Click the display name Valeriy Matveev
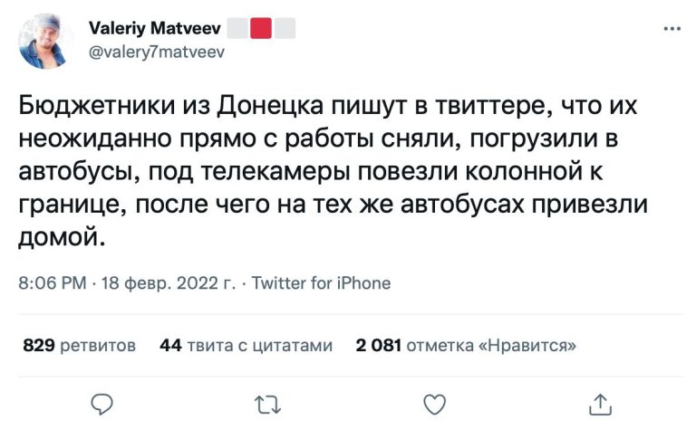696x430 pixels. tap(154, 28)
